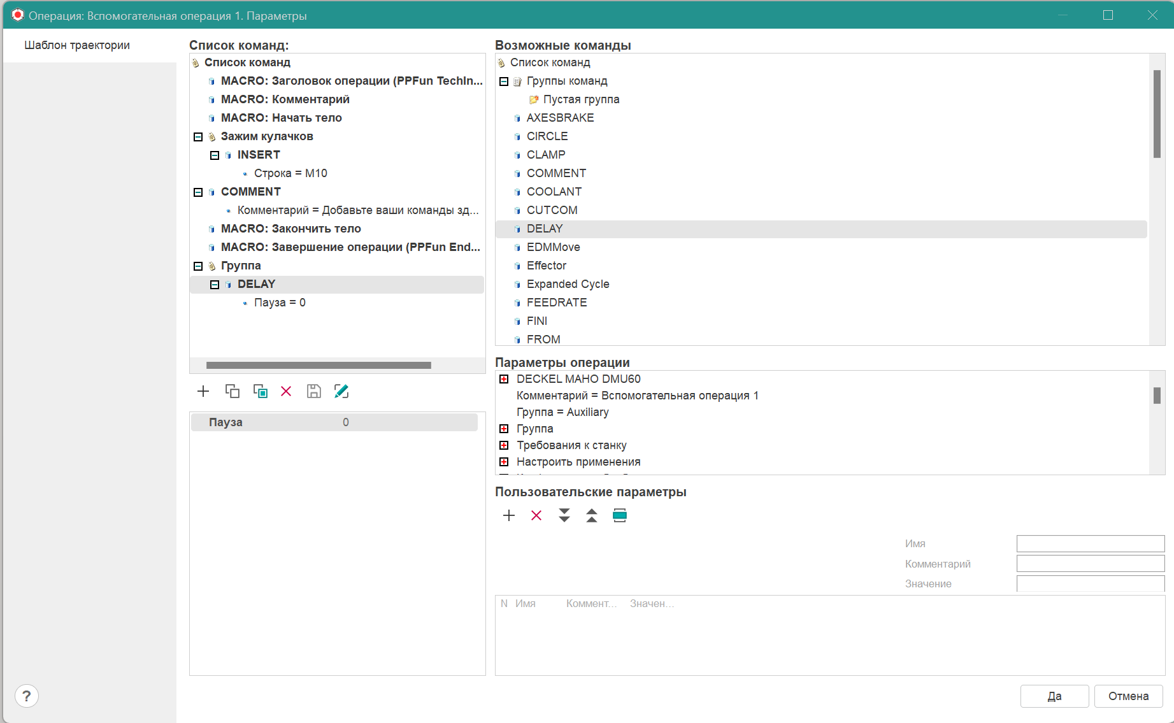Click the gray overlapping squares copy icon
The image size is (1174, 723).
tap(232, 391)
